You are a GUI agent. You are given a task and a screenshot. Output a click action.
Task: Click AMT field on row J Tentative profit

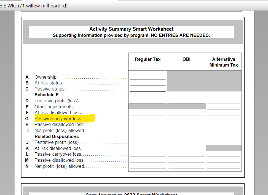(224, 142)
